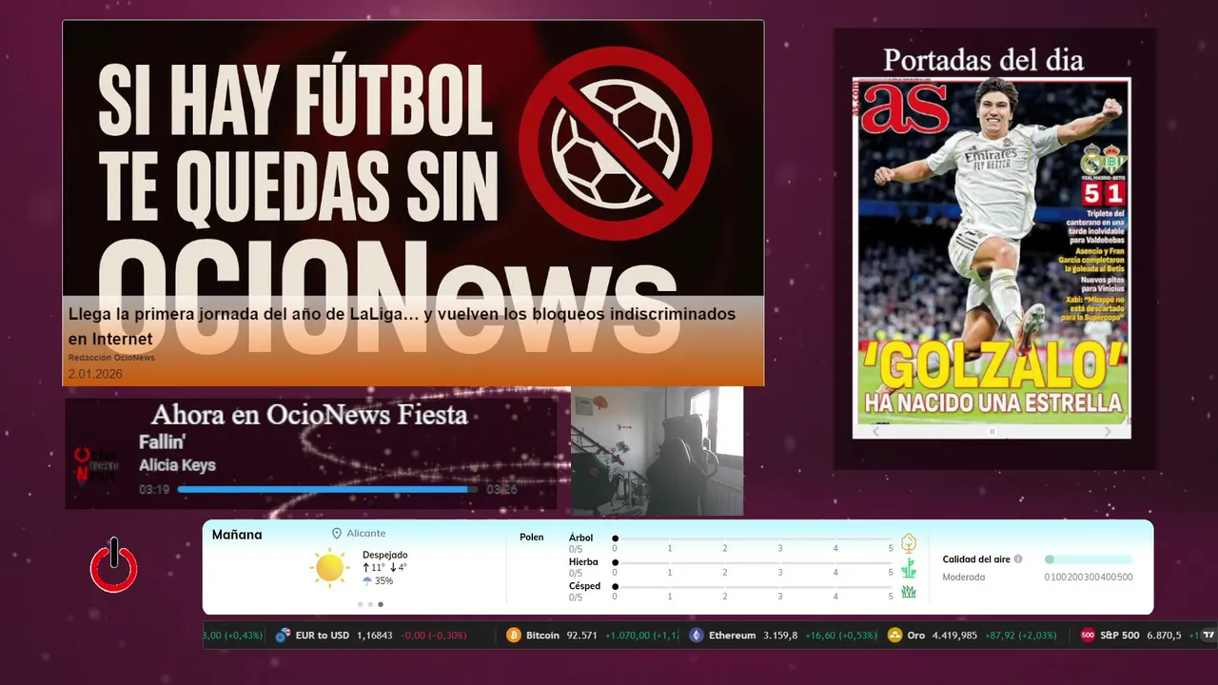Viewport: 1218px width, 685px height.
Task: Click the total duration '03:26'
Action: click(x=501, y=490)
